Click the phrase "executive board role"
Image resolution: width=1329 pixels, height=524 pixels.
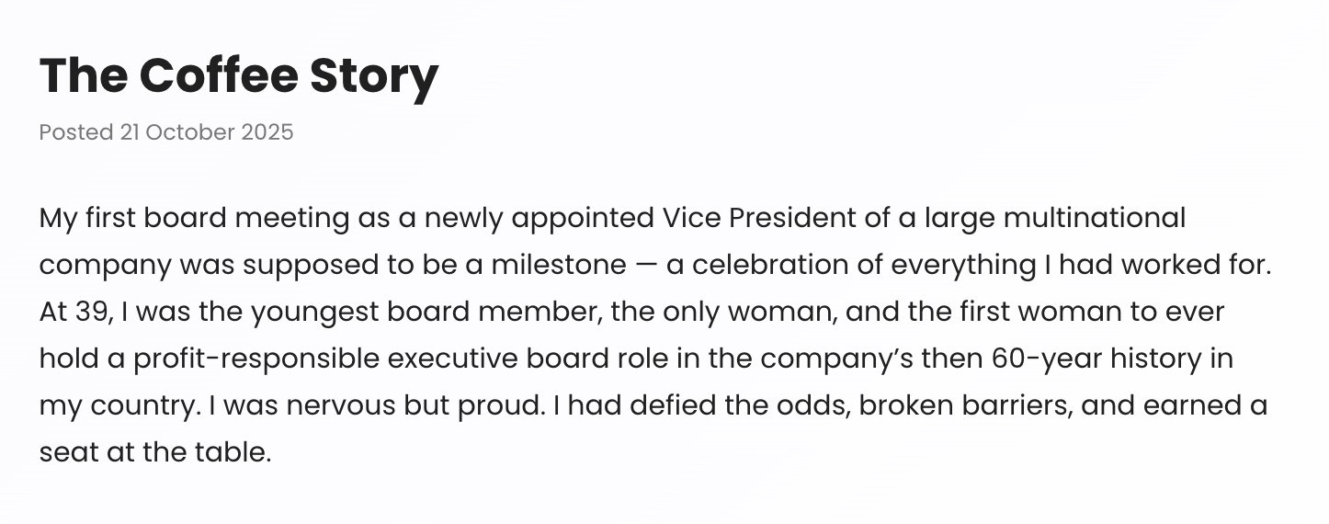[x=528, y=359]
